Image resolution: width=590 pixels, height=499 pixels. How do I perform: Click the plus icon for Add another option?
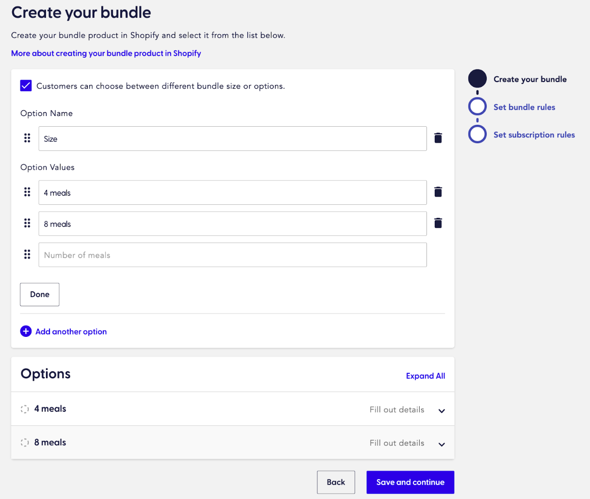[x=26, y=332]
